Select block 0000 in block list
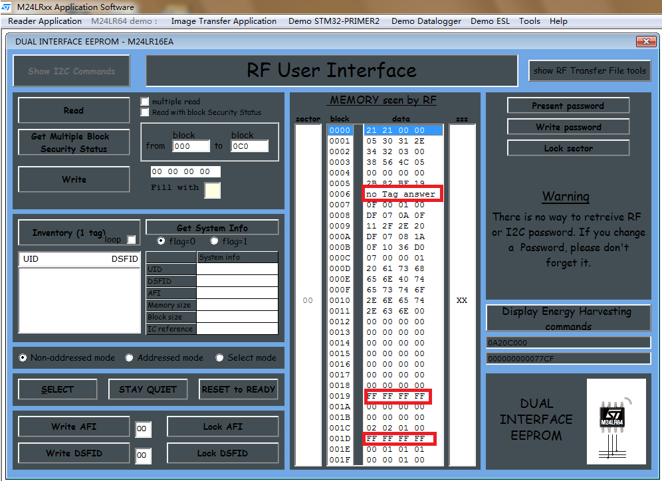 click(340, 130)
